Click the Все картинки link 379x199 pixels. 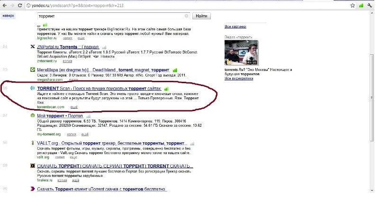point(235,26)
